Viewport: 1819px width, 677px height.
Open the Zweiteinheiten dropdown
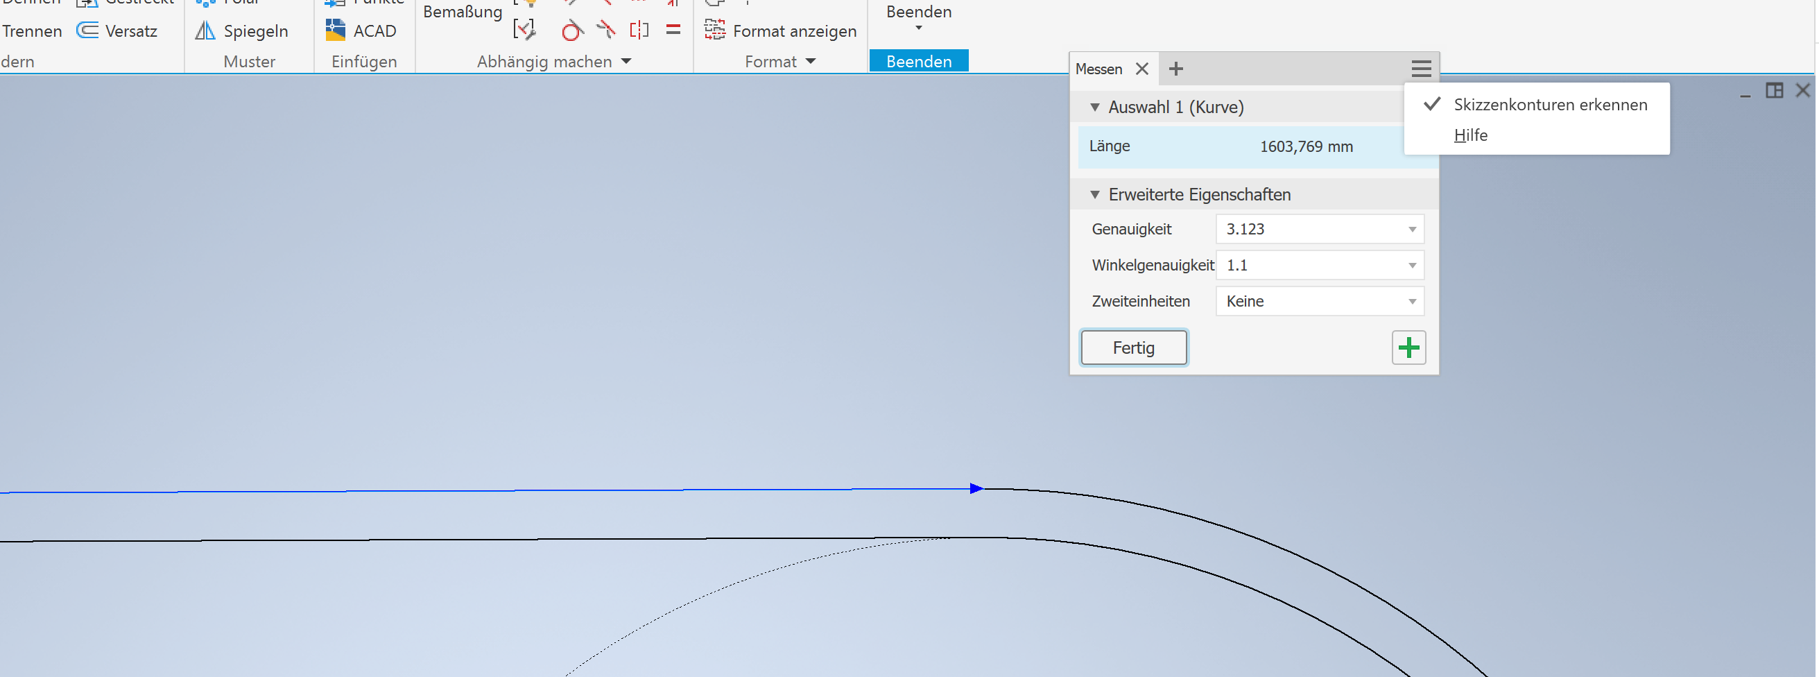tap(1320, 302)
